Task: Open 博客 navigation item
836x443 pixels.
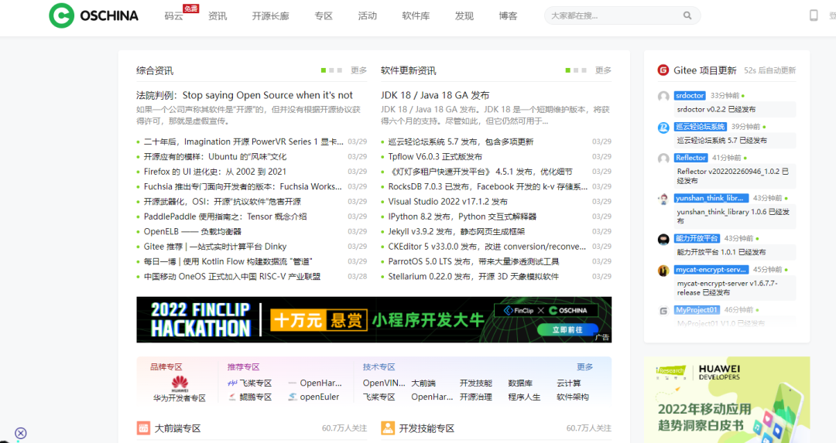Action: [x=508, y=16]
